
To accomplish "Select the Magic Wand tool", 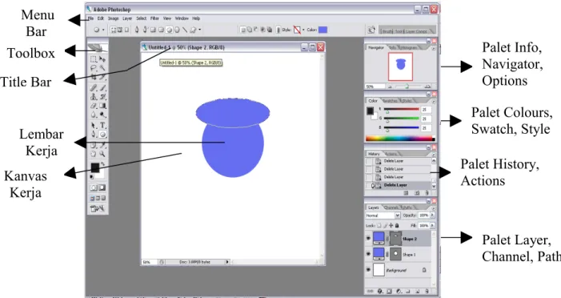I will pos(102,68).
